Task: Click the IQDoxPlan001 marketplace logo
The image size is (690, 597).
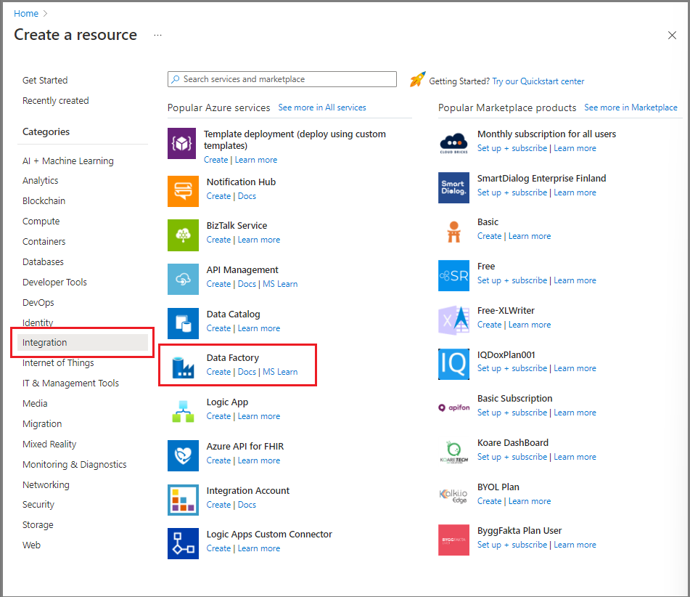Action: point(453,364)
